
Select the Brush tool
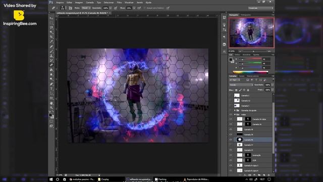pyautogui.click(x=51, y=51)
